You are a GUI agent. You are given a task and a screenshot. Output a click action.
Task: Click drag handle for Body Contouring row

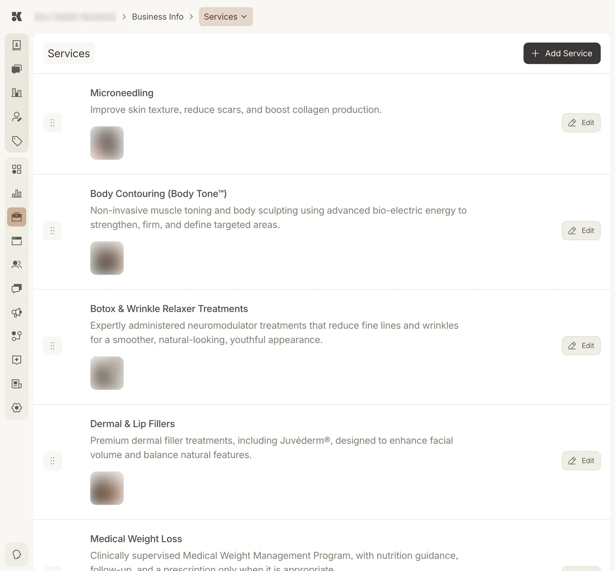coord(52,231)
